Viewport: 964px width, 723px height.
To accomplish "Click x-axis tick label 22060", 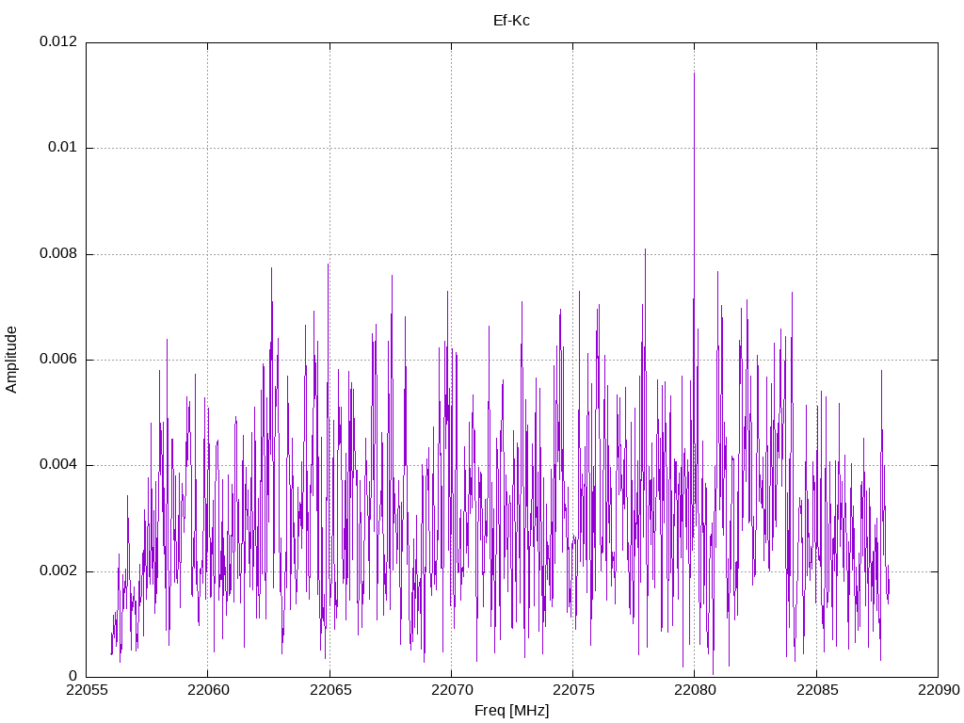I will (208, 690).
